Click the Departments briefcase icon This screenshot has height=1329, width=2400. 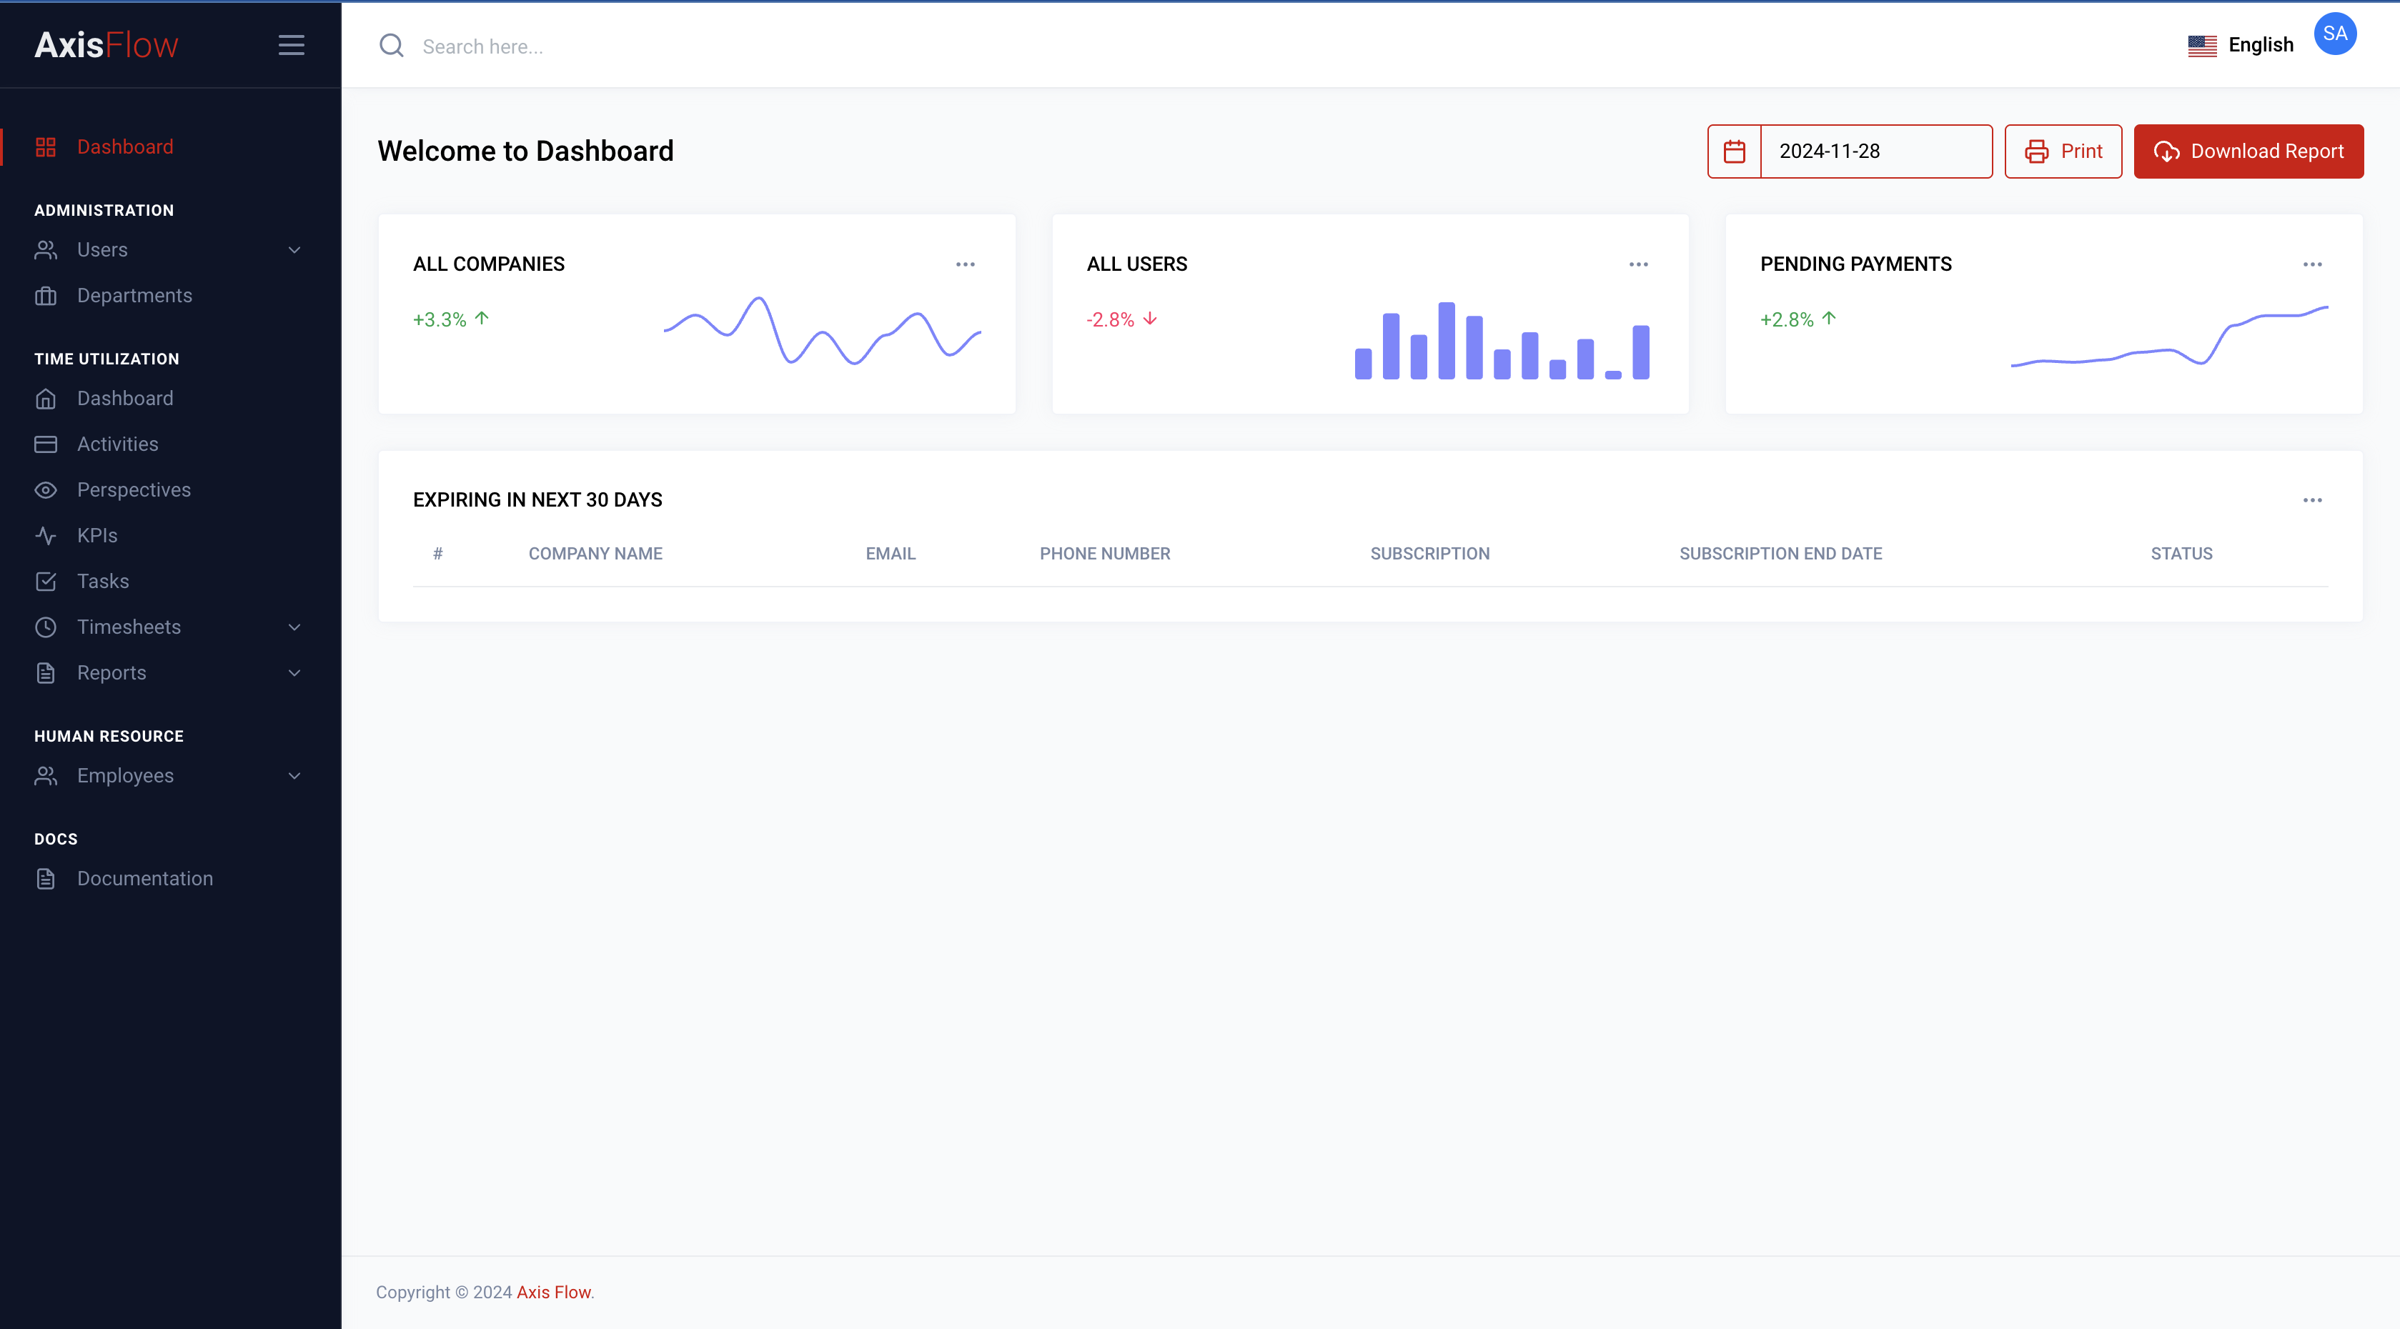(46, 295)
